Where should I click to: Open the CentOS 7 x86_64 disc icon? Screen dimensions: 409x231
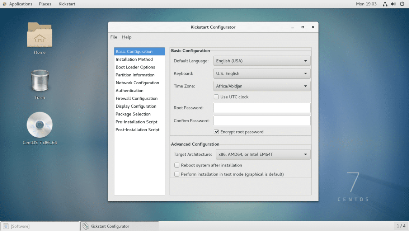coord(39,125)
